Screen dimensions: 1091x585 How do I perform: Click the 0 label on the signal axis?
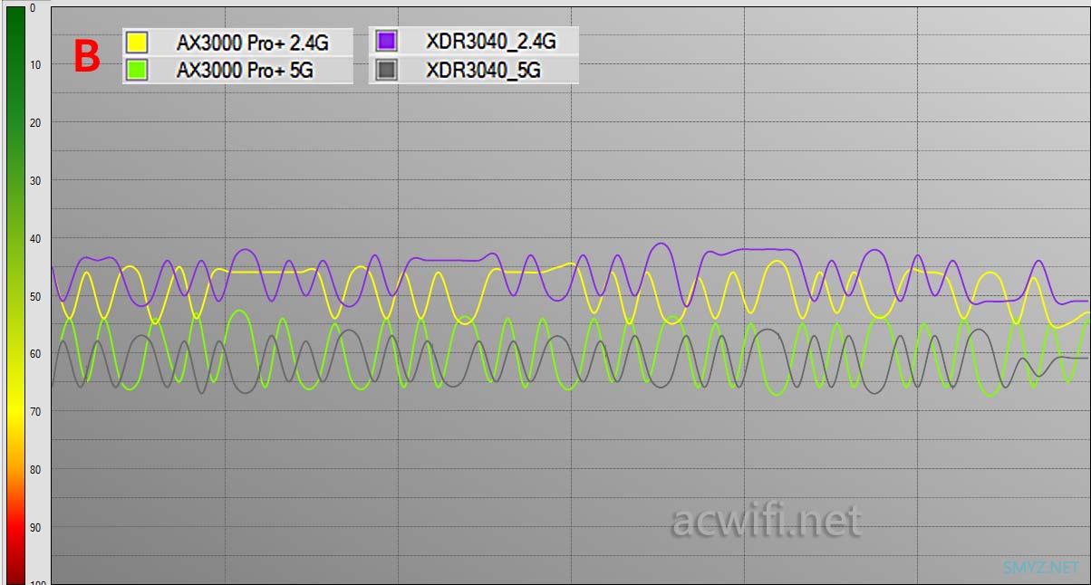point(33,7)
